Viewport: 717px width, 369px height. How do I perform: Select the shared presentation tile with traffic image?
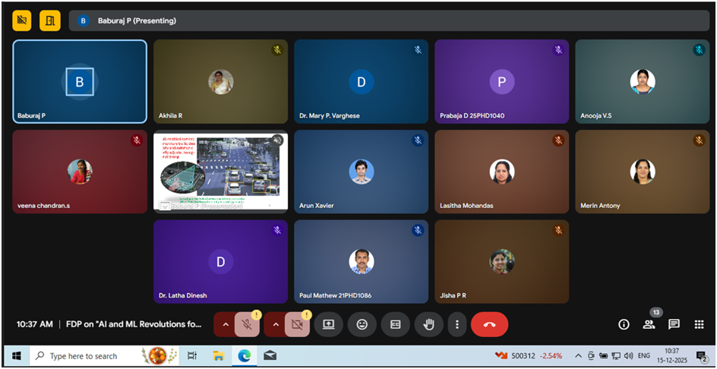(x=220, y=171)
